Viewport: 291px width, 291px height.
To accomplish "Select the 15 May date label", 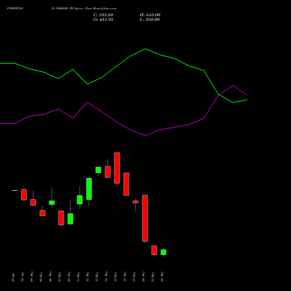I will click(115, 276).
